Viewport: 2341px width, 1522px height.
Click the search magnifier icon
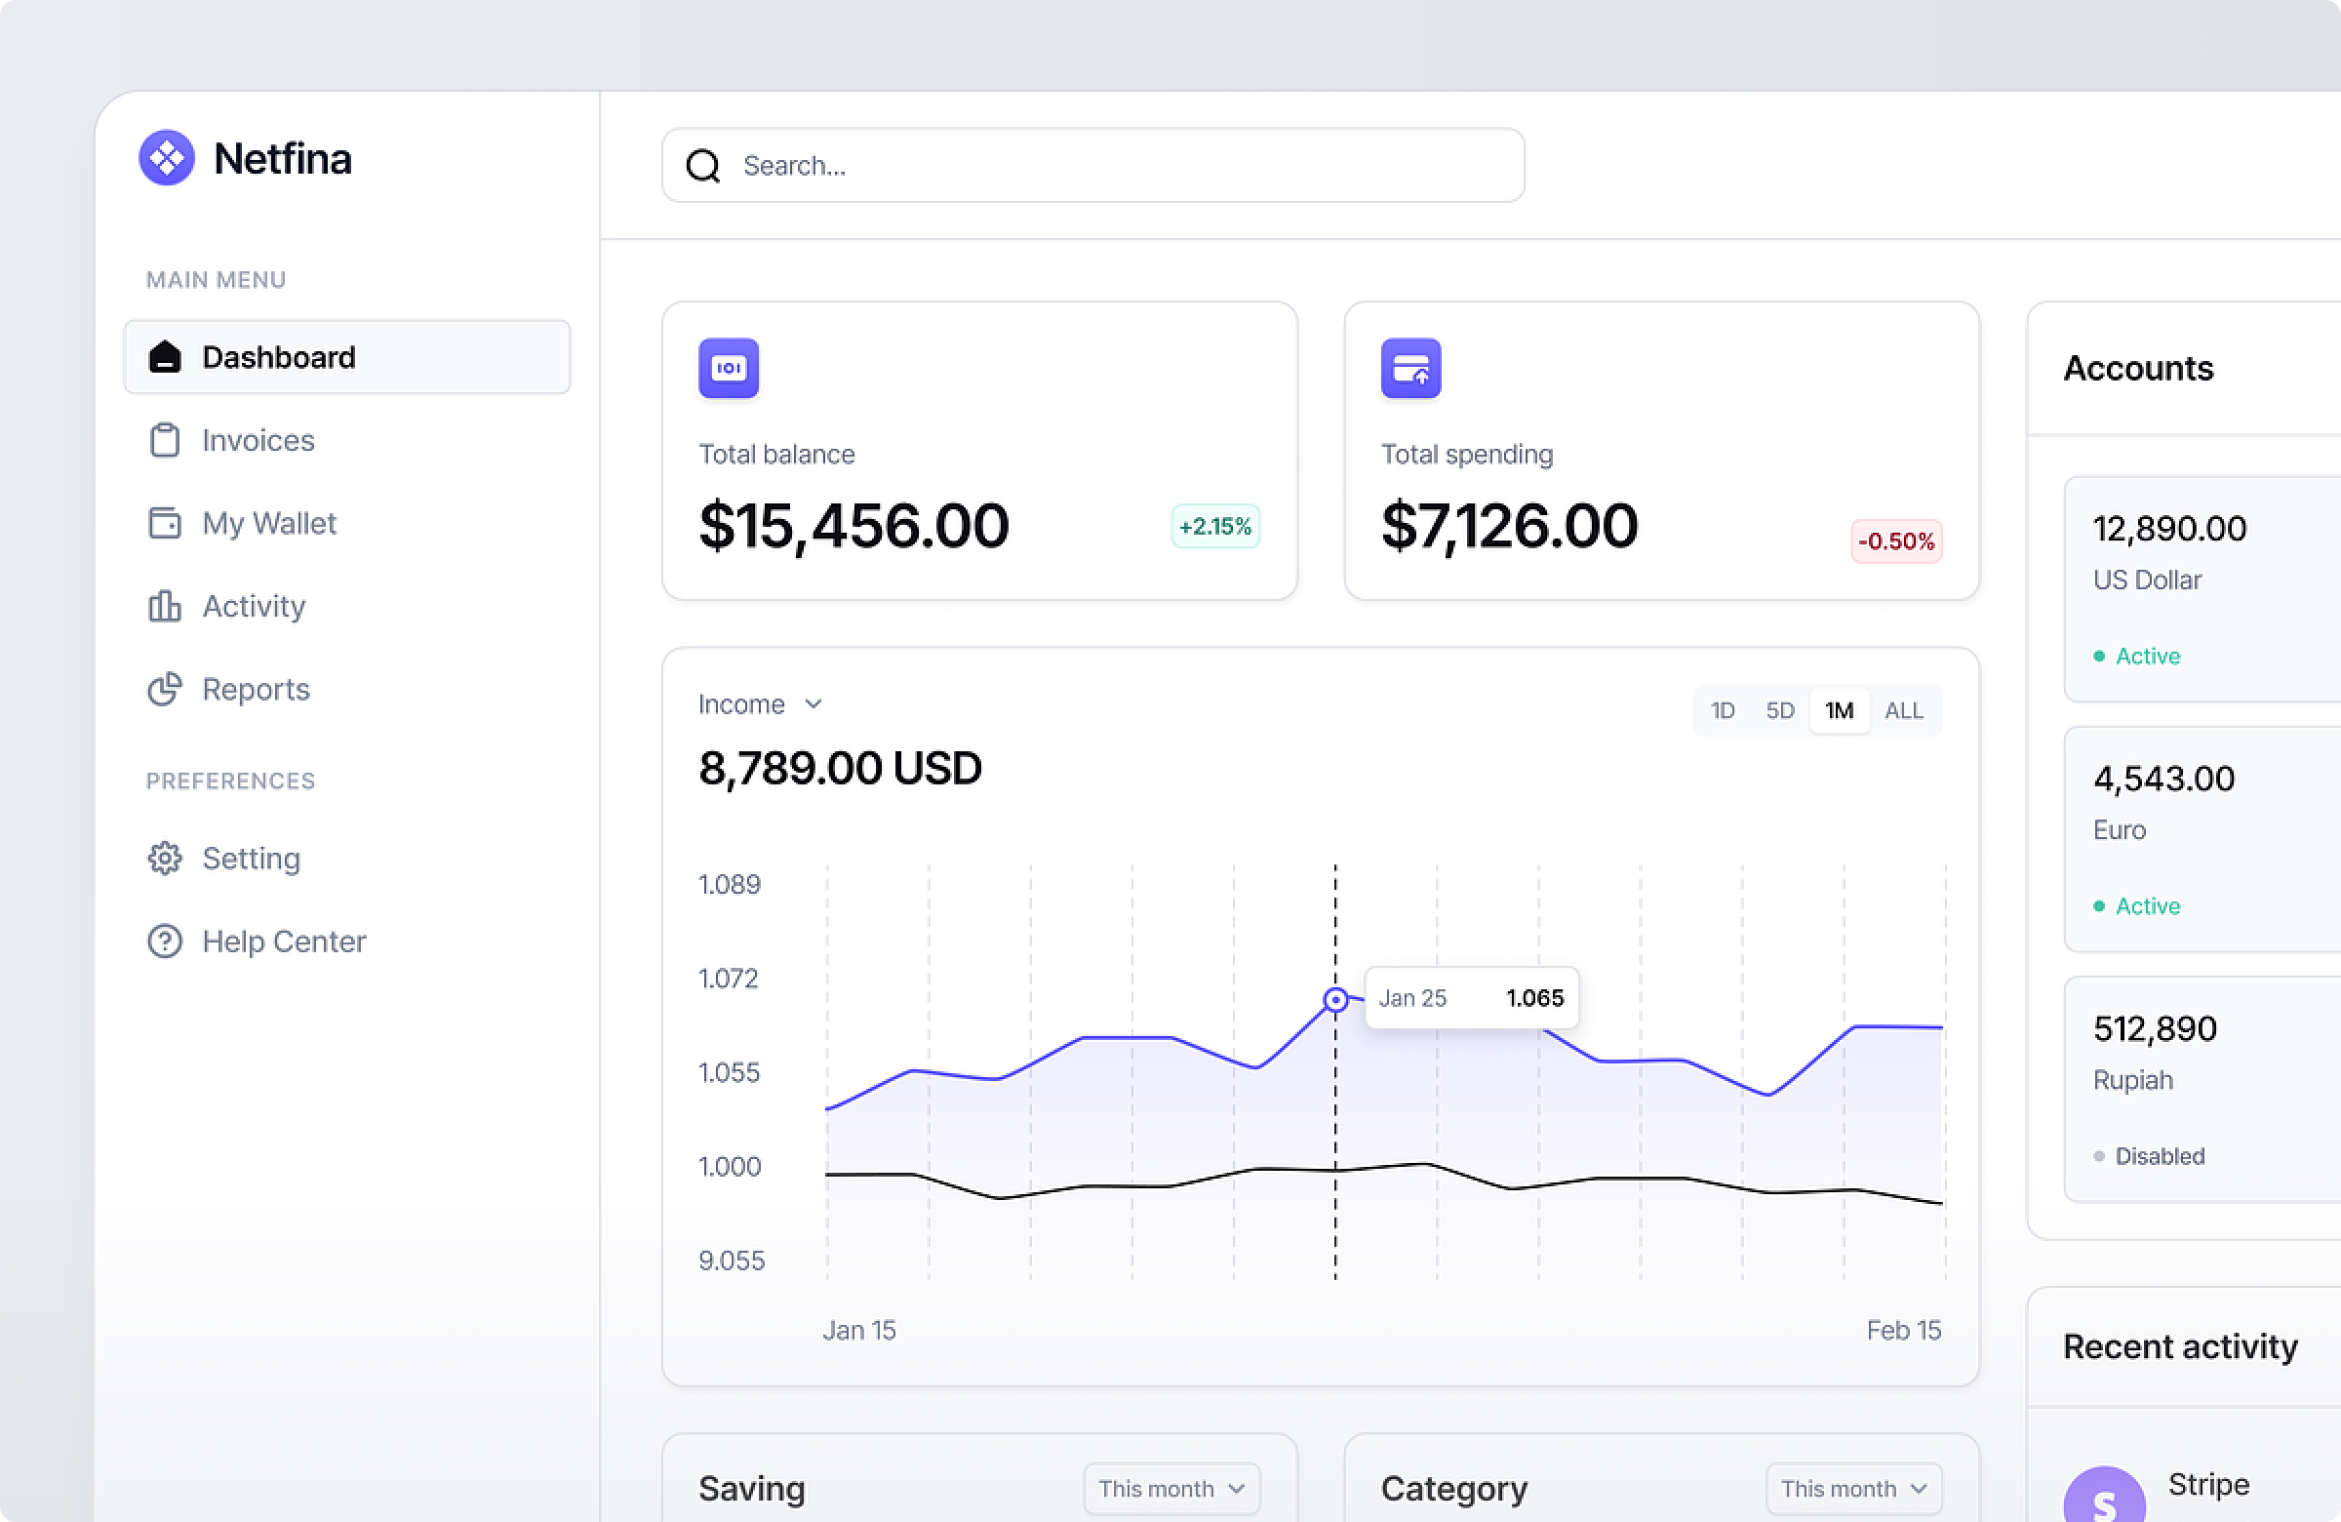tap(702, 166)
